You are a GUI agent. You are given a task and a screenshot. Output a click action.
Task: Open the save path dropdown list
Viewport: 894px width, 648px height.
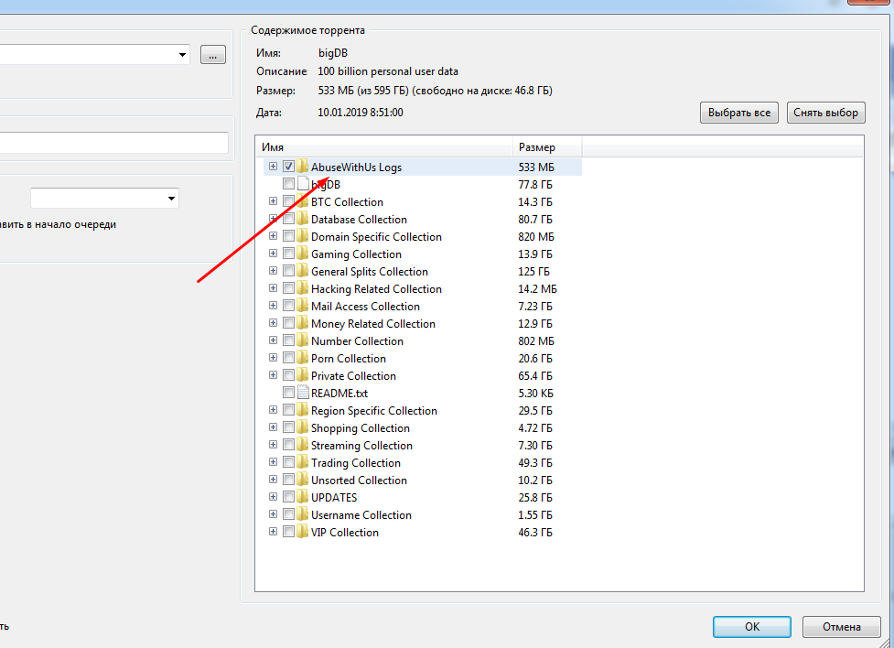coord(184,55)
